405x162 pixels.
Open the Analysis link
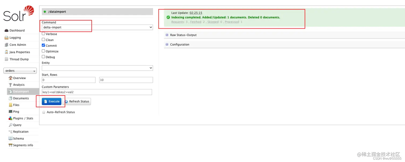pyautogui.click(x=19, y=85)
